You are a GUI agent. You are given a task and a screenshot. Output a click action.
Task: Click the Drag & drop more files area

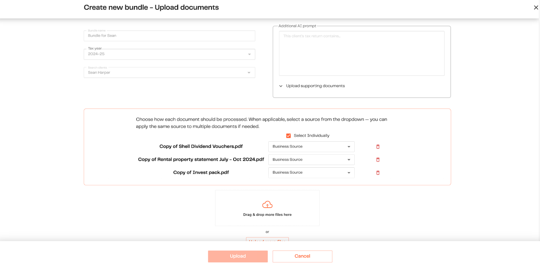(267, 208)
